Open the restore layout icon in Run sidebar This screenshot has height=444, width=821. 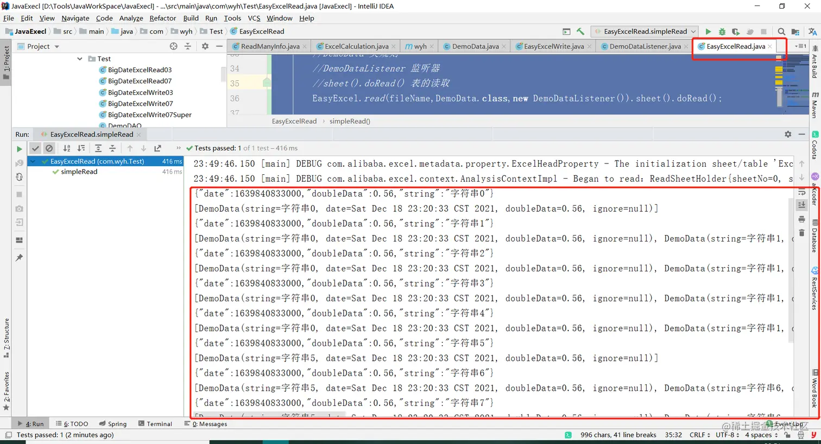(x=19, y=240)
